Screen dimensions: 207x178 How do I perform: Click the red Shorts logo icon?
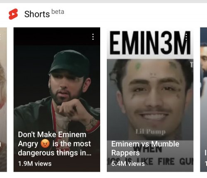point(13,14)
